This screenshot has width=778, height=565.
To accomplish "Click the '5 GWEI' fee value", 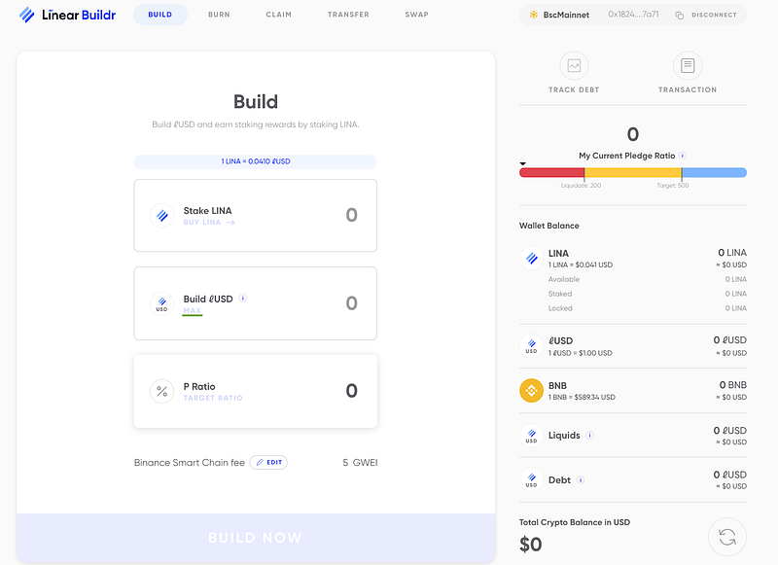I will point(360,462).
